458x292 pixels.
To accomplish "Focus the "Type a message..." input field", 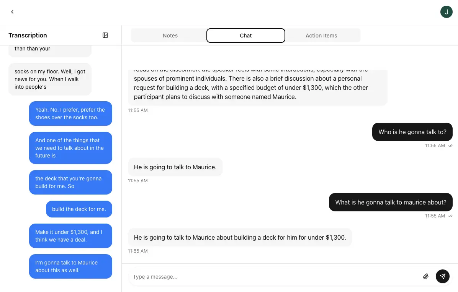I will click(x=274, y=277).
